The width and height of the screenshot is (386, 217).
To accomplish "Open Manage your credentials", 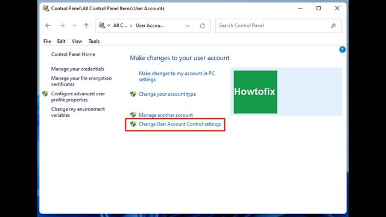I will coord(78,69).
